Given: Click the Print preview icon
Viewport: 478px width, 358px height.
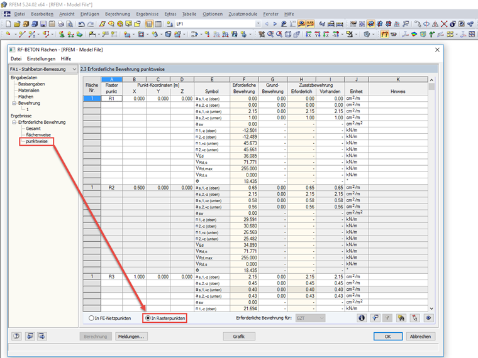Looking at the screenshot, I should [x=70, y=24].
